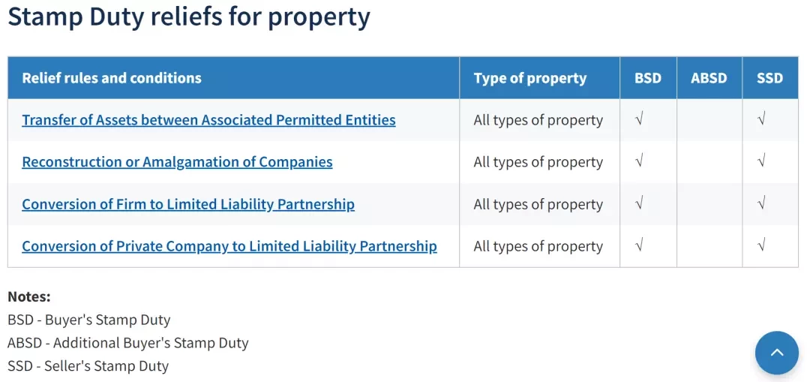
Task: Open Conversion of Firm to Limited Liability Partnership
Action: (x=188, y=204)
